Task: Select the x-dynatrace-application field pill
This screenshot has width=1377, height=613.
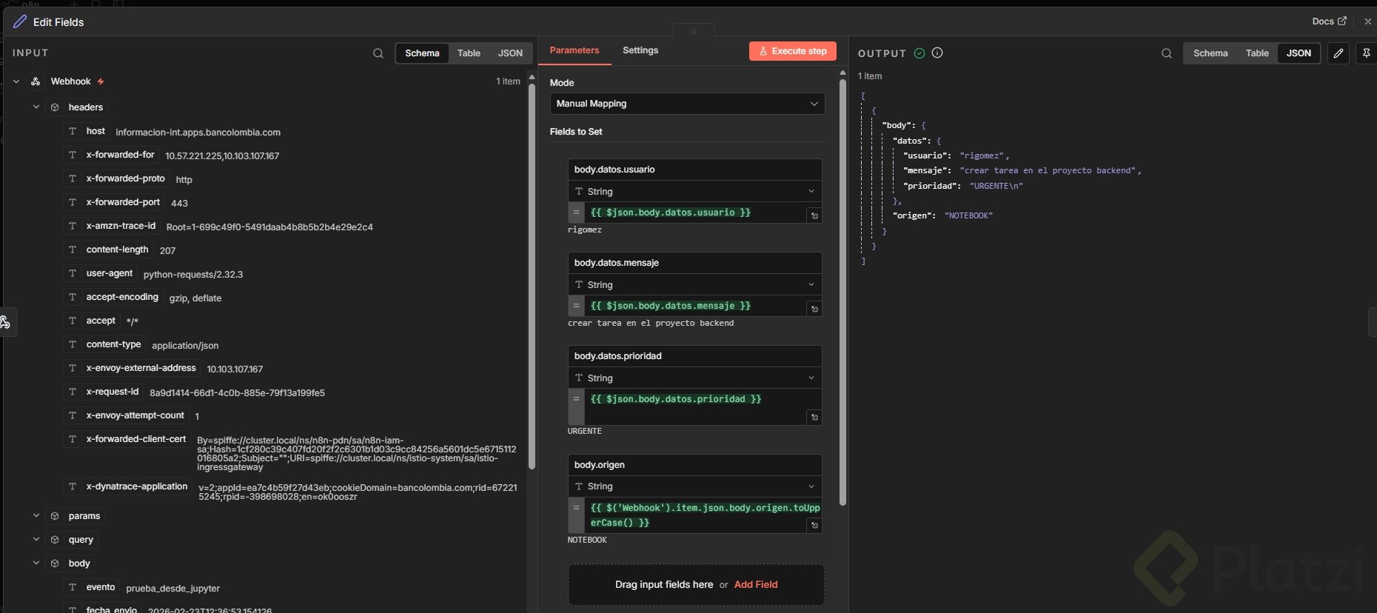Action: pos(128,486)
